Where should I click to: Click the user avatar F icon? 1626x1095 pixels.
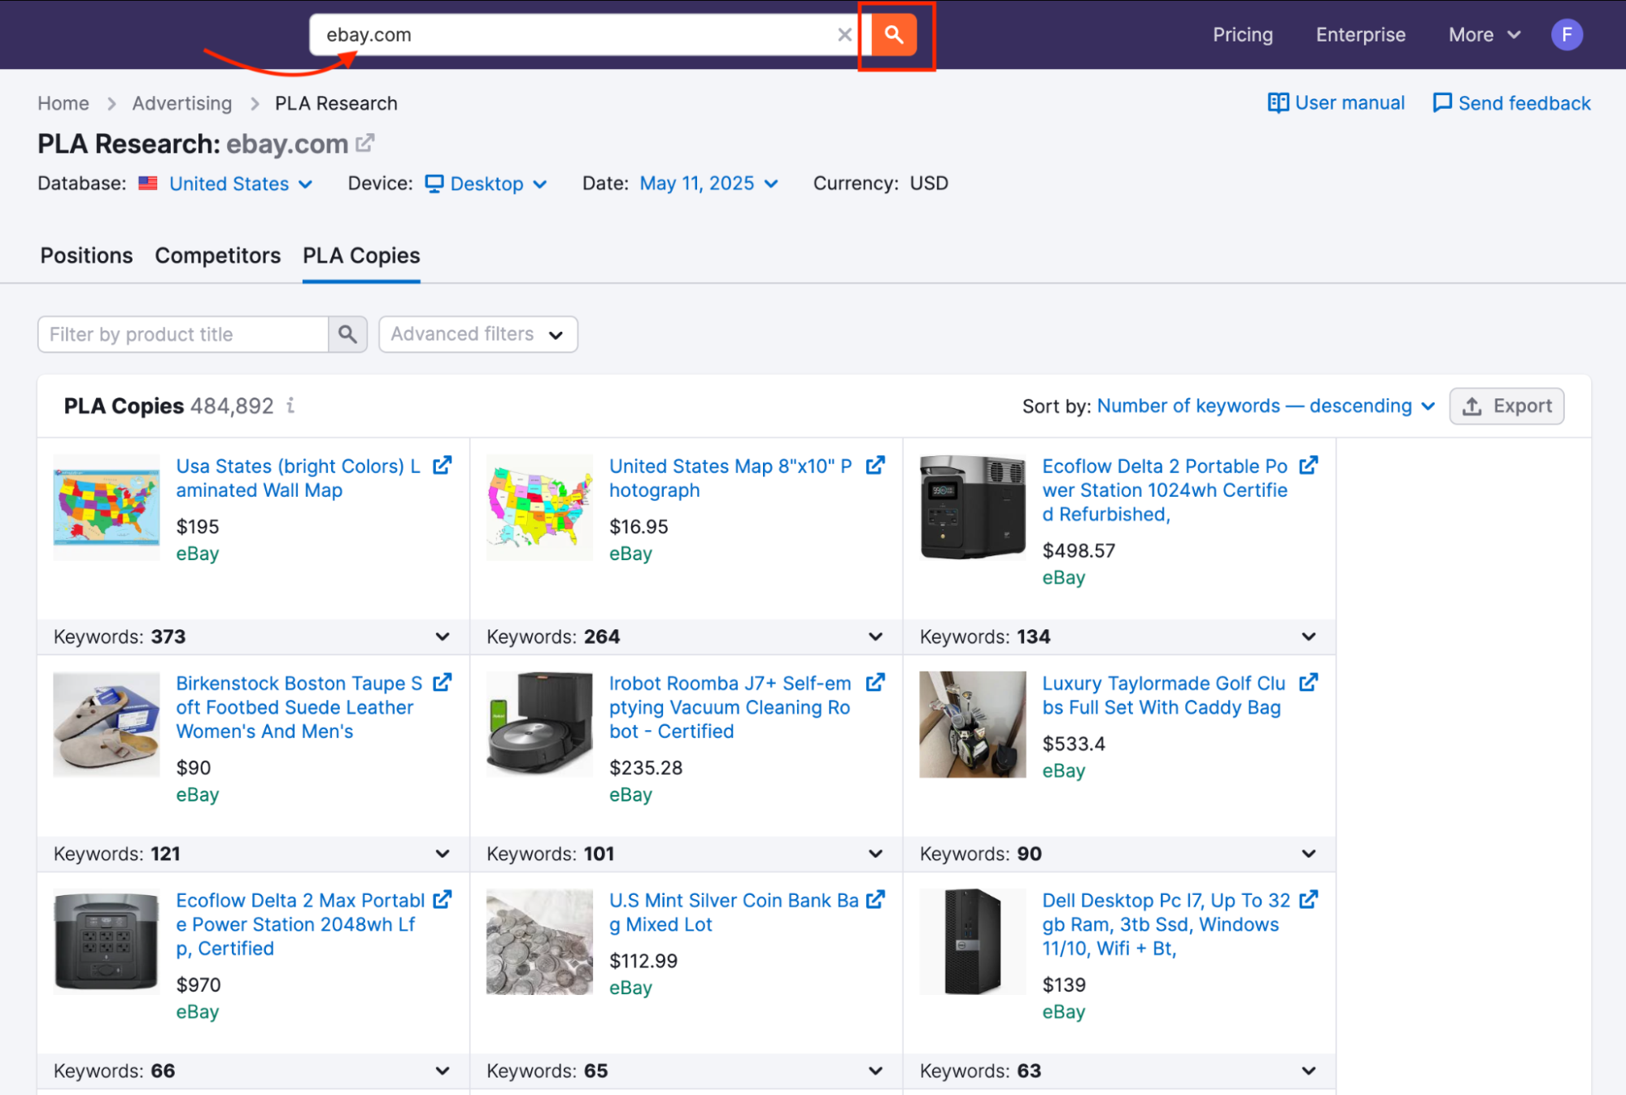1566,35
